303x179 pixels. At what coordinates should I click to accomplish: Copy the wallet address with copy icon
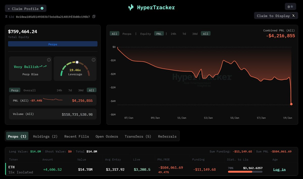pos(94,17)
